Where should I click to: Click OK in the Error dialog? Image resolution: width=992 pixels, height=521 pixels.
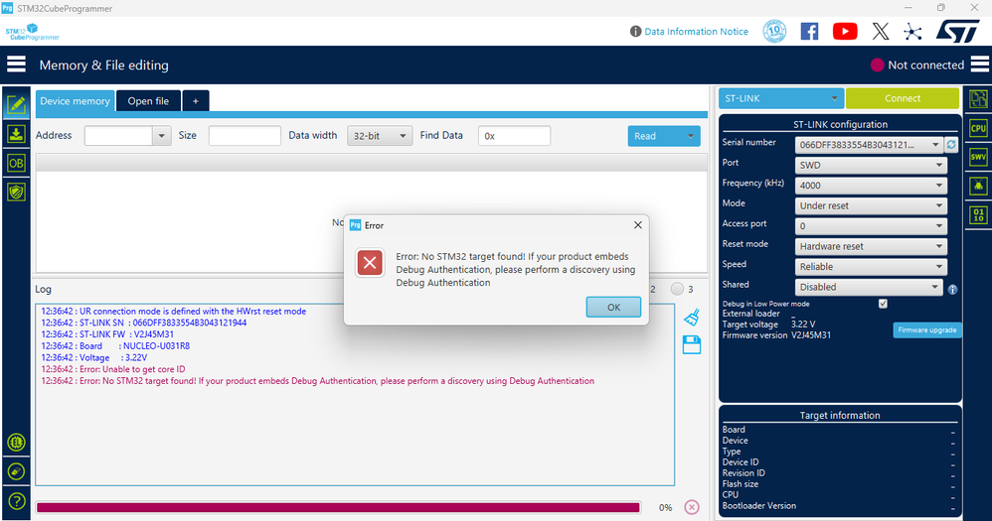click(x=613, y=307)
